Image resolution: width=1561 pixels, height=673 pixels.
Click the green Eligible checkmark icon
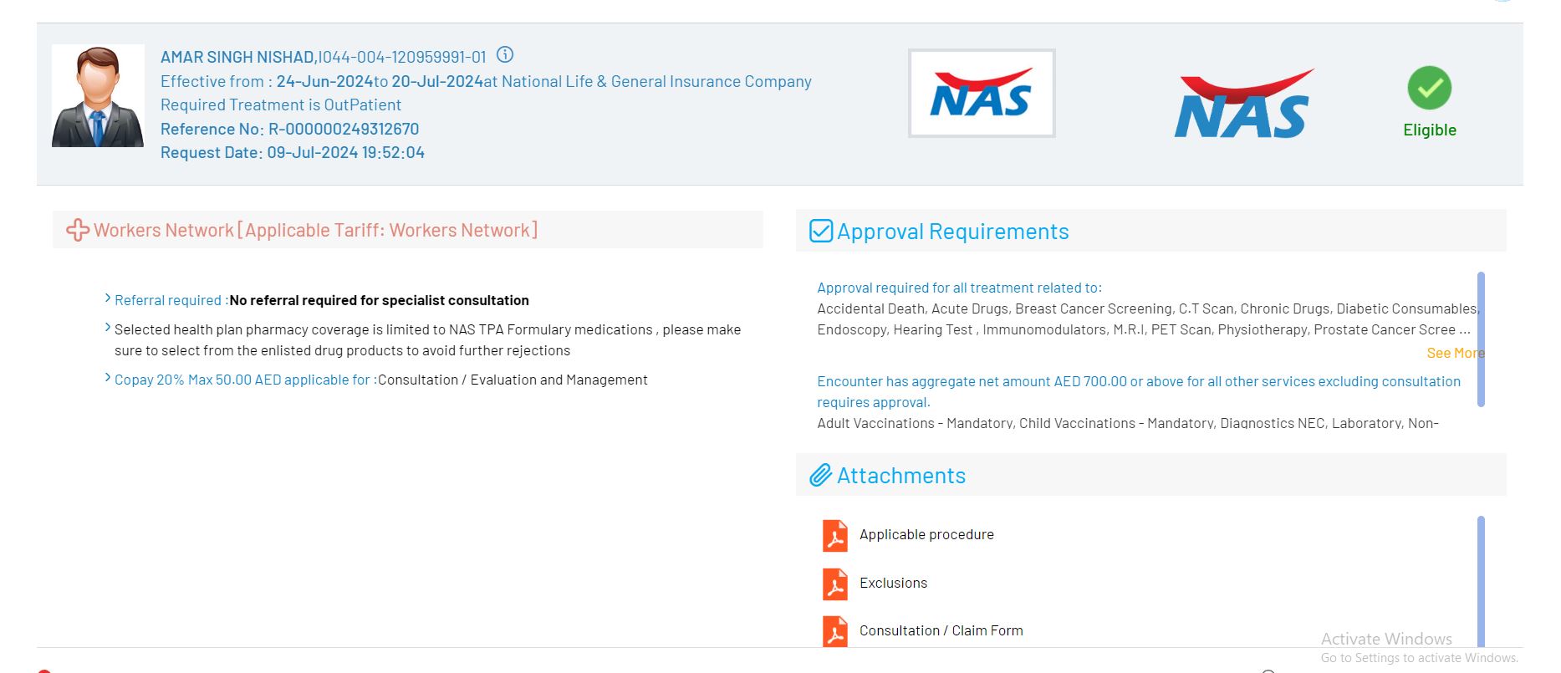(1429, 88)
